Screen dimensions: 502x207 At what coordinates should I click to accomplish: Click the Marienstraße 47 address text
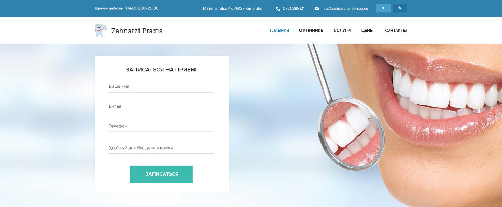pyautogui.click(x=233, y=9)
